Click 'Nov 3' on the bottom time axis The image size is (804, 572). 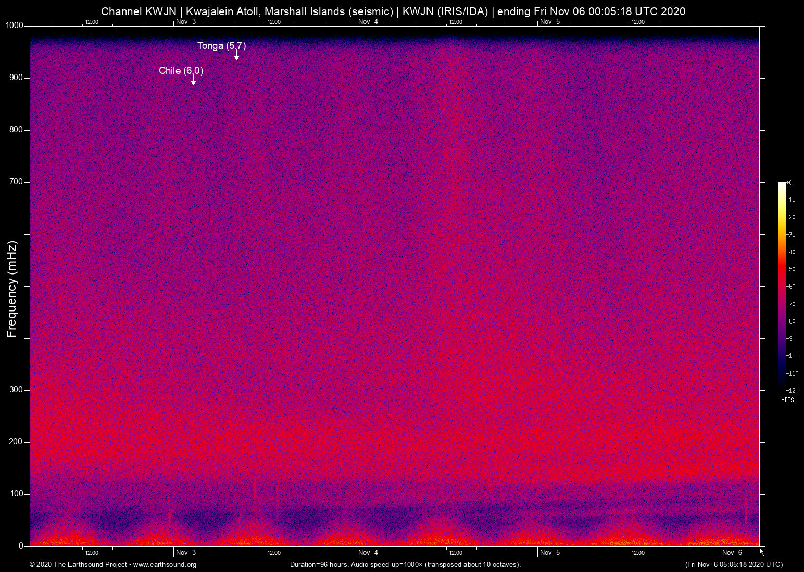[186, 553]
